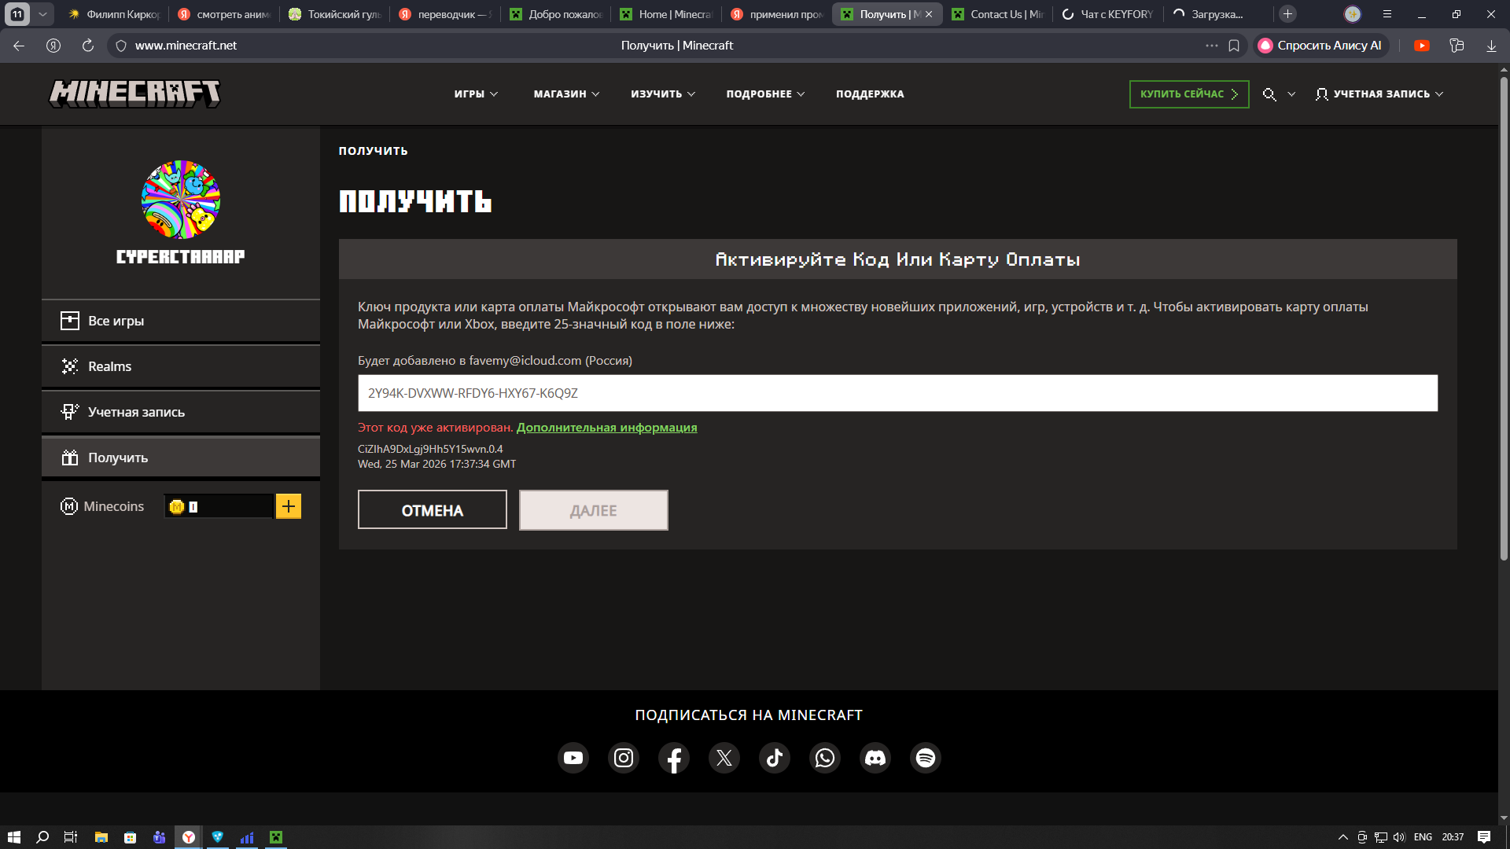Open Microsoft Store from the taskbar
The width and height of the screenshot is (1510, 849).
coord(131,837)
